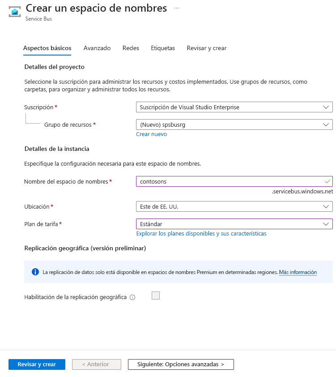Open the Plan de tarifa dropdown

pyautogui.click(x=234, y=224)
